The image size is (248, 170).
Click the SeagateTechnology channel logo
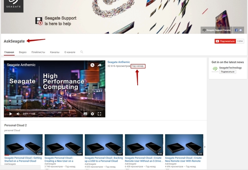click(x=215, y=69)
